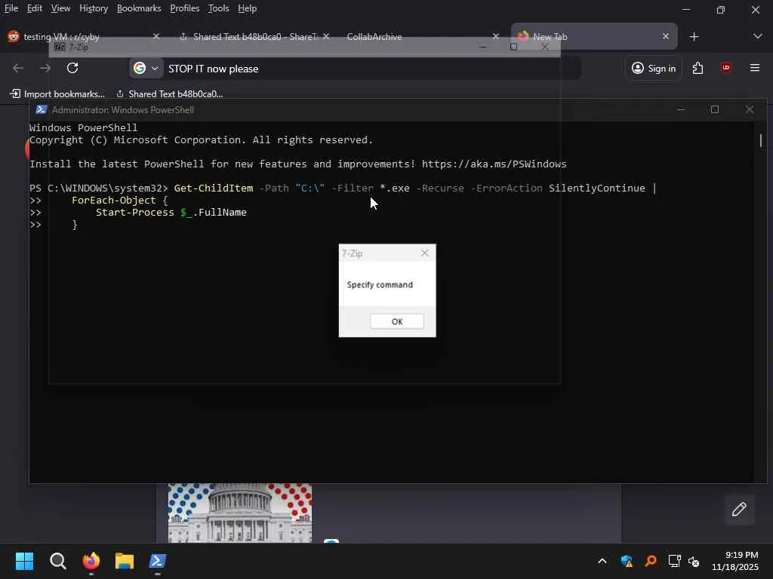
Task: Click the Capitol building news thumbnail
Action: pos(239,513)
